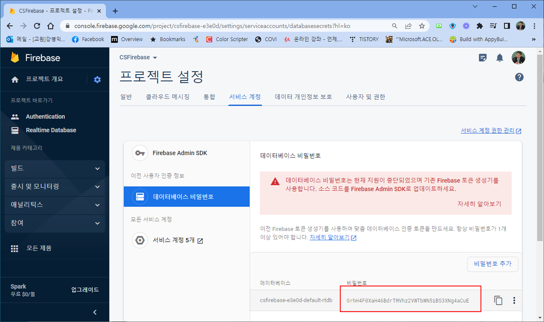
Task: Open 서비스 계정 5개 link
Action: [x=187, y=240]
